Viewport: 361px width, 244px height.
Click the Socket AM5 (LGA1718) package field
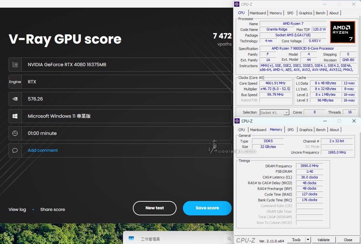click(293, 35)
